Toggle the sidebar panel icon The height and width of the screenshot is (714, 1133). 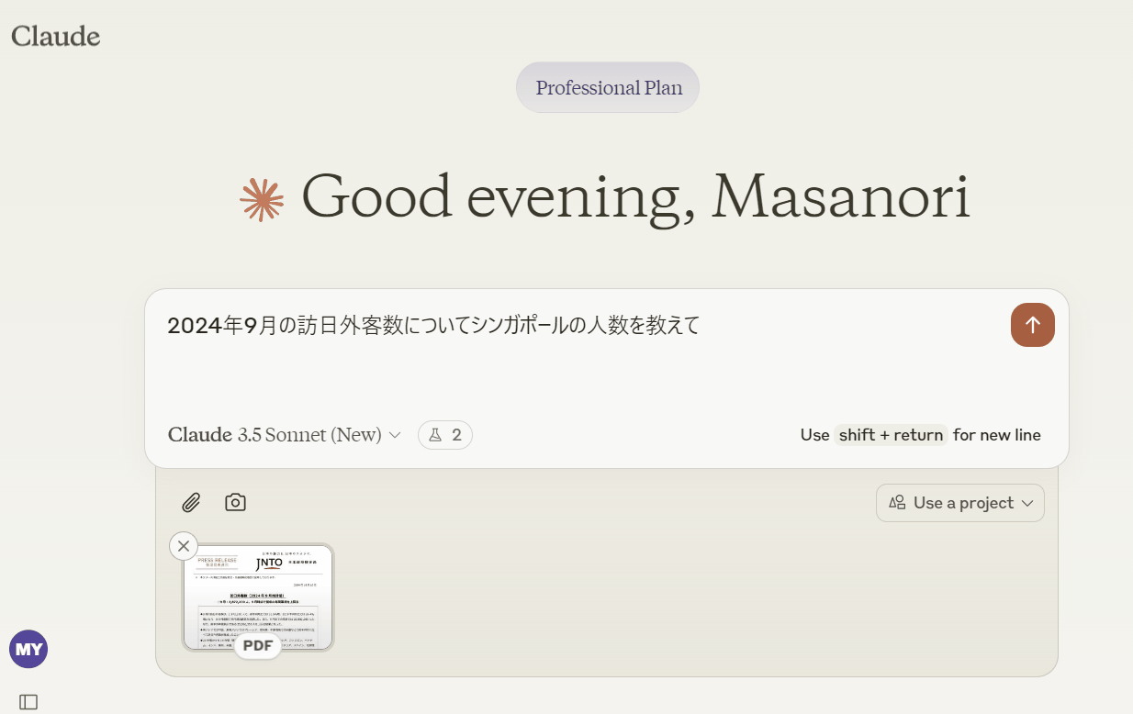pos(28,702)
